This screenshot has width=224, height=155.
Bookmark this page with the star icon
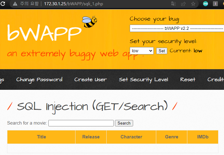pyautogui.click(x=193, y=4)
